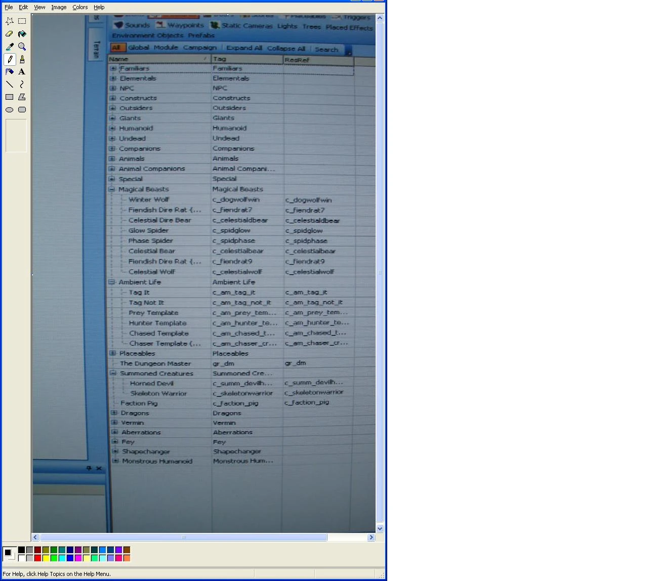Select the rectangular Select tool
Viewport: 658px width, 581px height.
pos(22,21)
